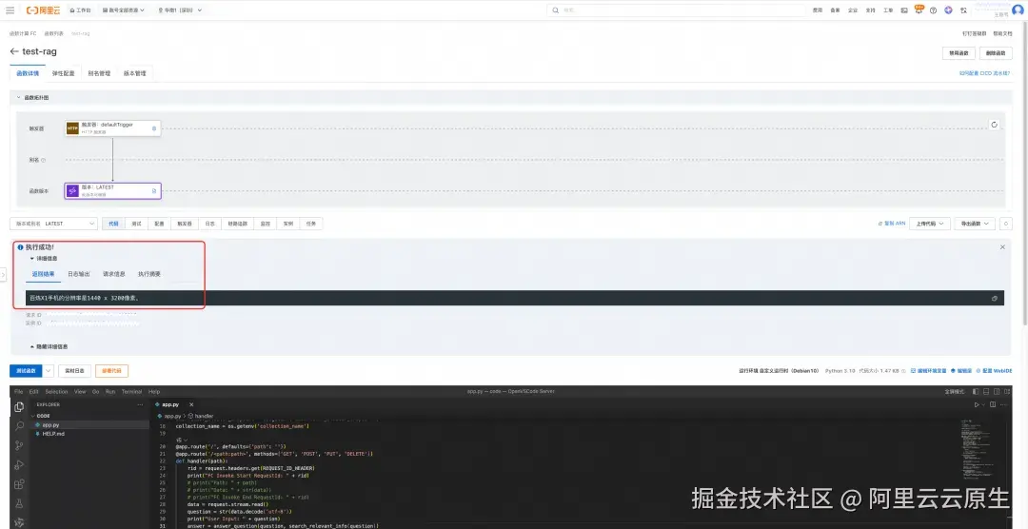Select the 请求信息 tab
This screenshot has height=529, width=1028.
point(114,274)
